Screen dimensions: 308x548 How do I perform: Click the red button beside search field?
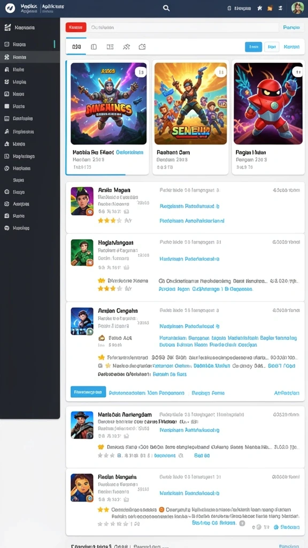pyautogui.click(x=76, y=27)
